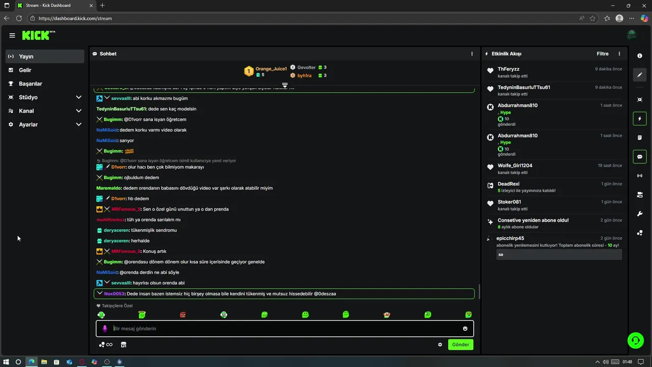Open the shop icon below message box
The width and height of the screenshot is (652, 367).
coord(123,345)
